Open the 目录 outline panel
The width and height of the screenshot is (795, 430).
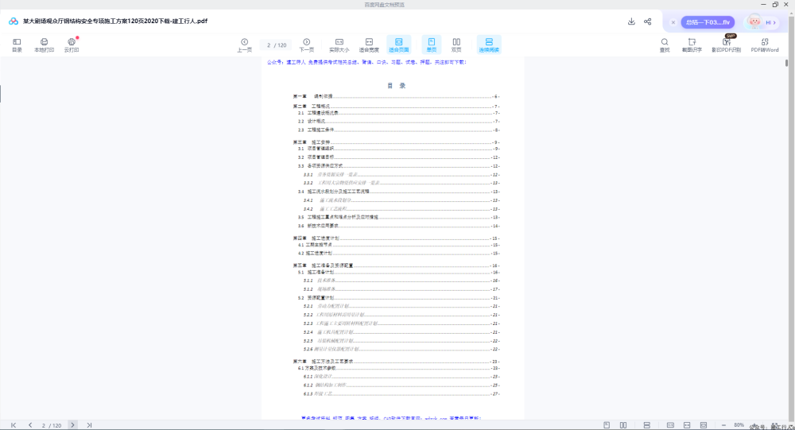coord(17,45)
